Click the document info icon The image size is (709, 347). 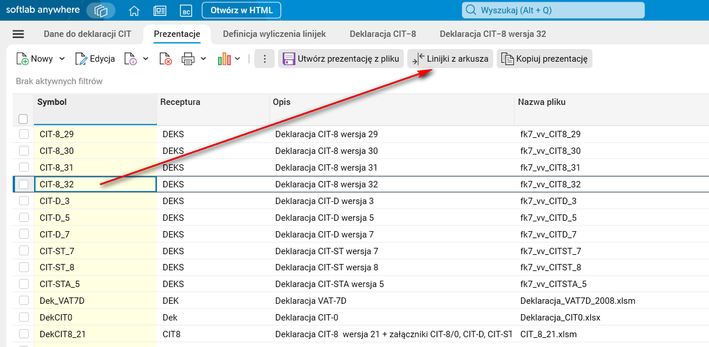point(130,59)
